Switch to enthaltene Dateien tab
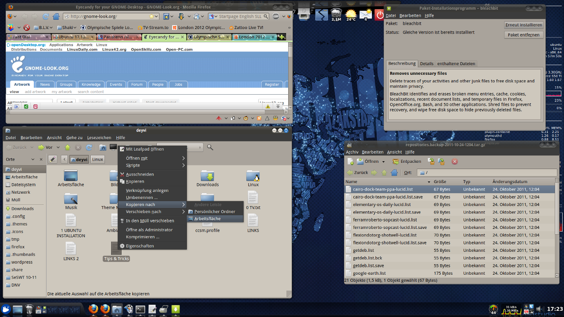 click(x=456, y=63)
